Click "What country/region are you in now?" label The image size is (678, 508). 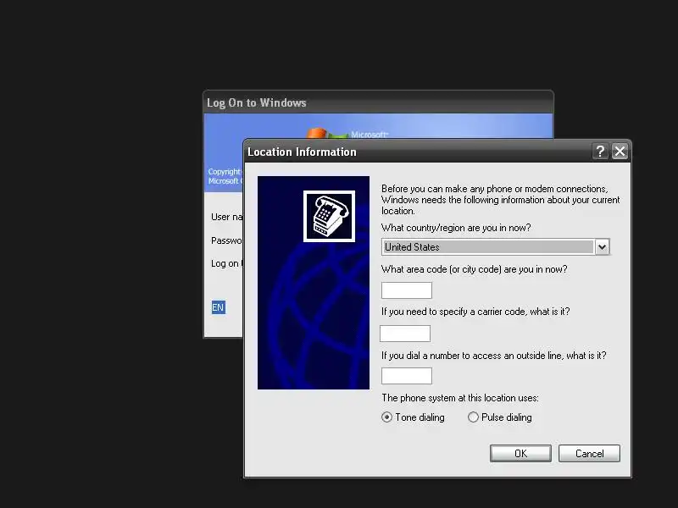pyautogui.click(x=456, y=228)
